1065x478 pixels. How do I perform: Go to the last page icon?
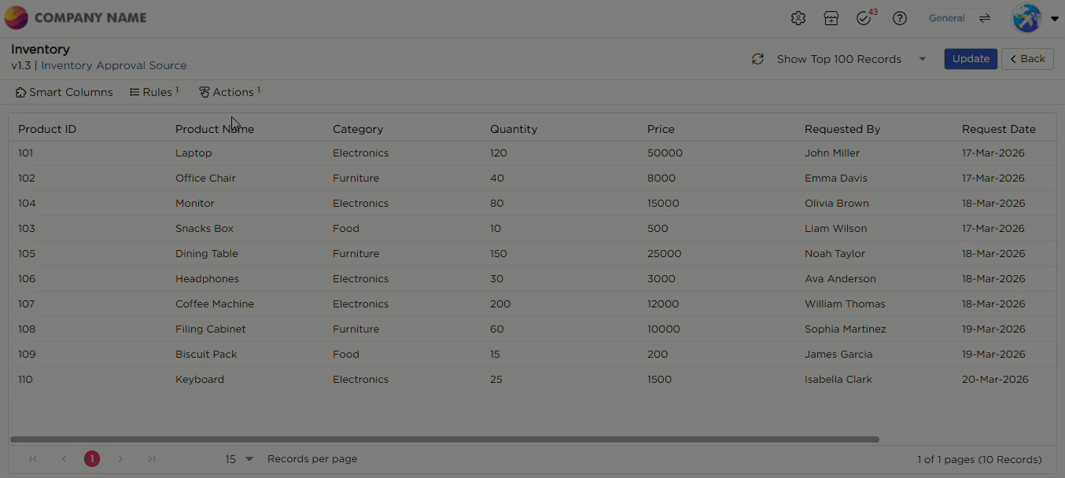click(152, 459)
